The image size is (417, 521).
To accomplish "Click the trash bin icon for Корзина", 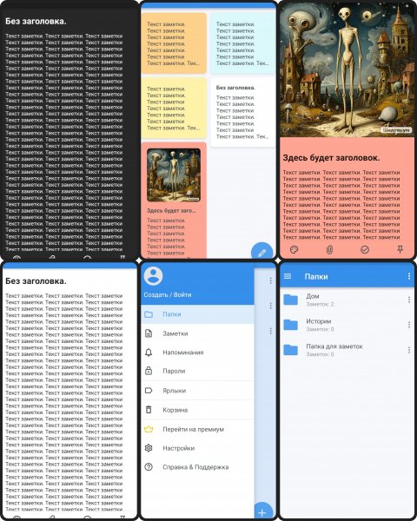I will click(149, 410).
